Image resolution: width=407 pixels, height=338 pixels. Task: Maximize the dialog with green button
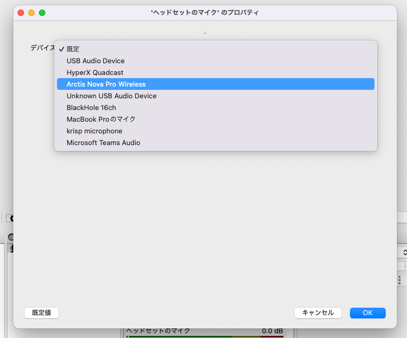42,13
